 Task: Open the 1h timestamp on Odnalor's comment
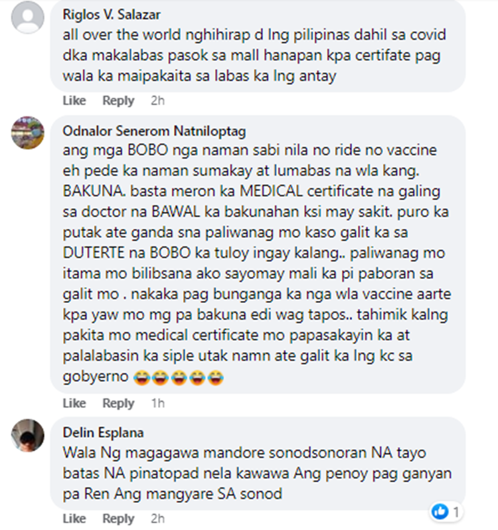157,403
